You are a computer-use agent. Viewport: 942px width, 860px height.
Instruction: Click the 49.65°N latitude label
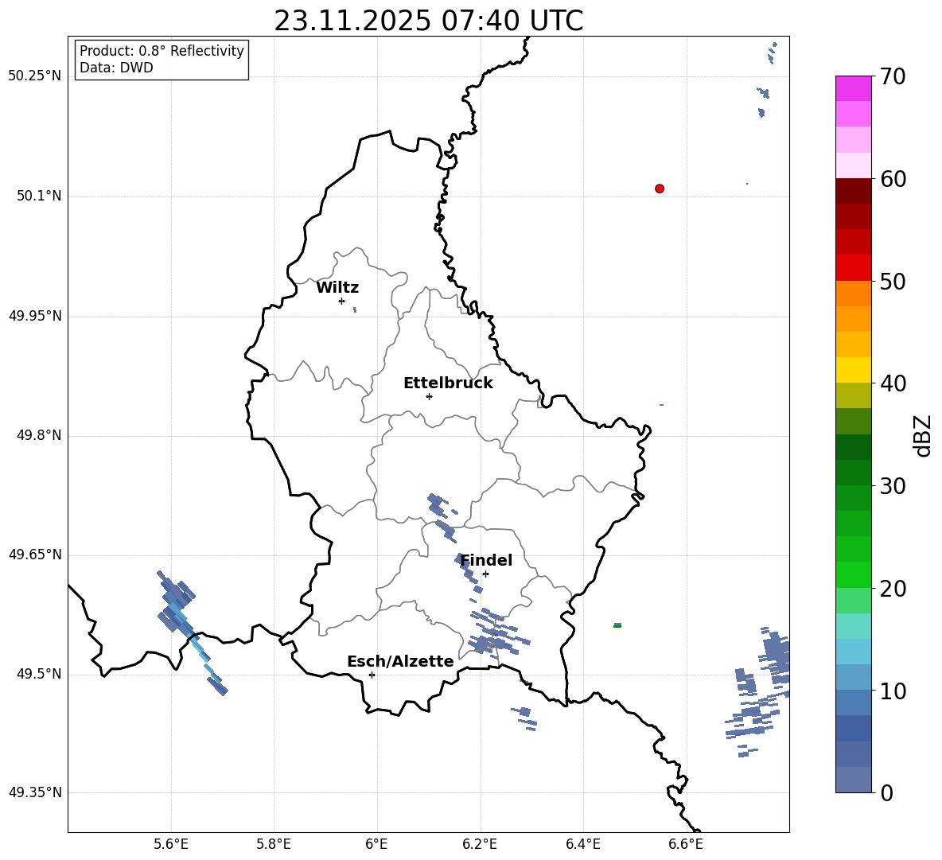coord(35,555)
